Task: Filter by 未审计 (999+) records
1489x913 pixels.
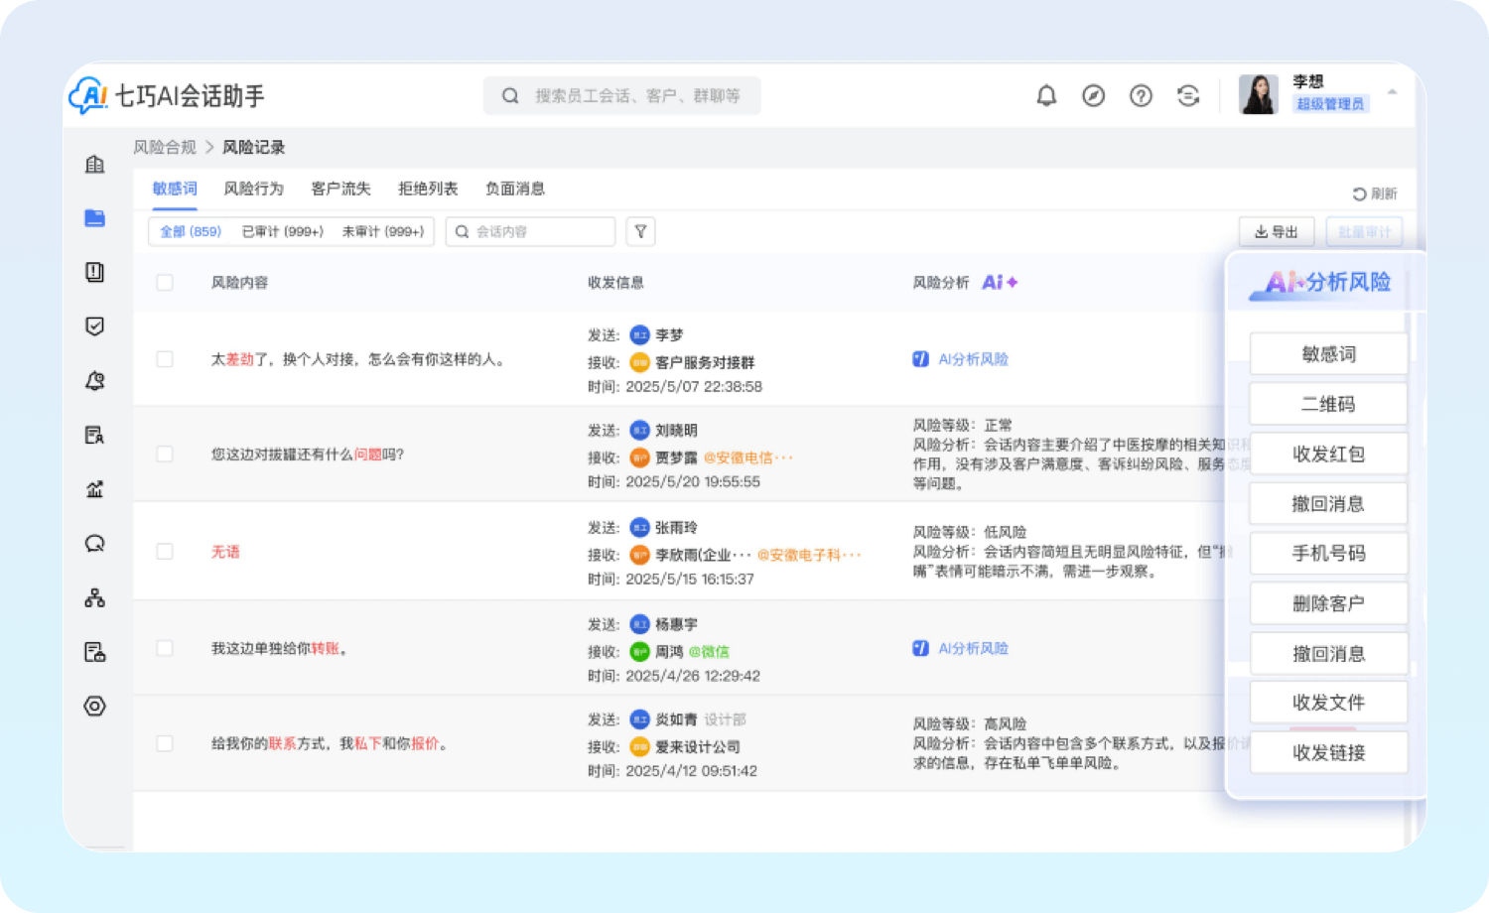Action: [x=383, y=231]
